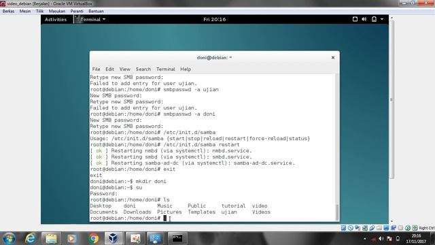
Task: Click the terminal window vertical scrollbar thumb
Action: point(337,212)
